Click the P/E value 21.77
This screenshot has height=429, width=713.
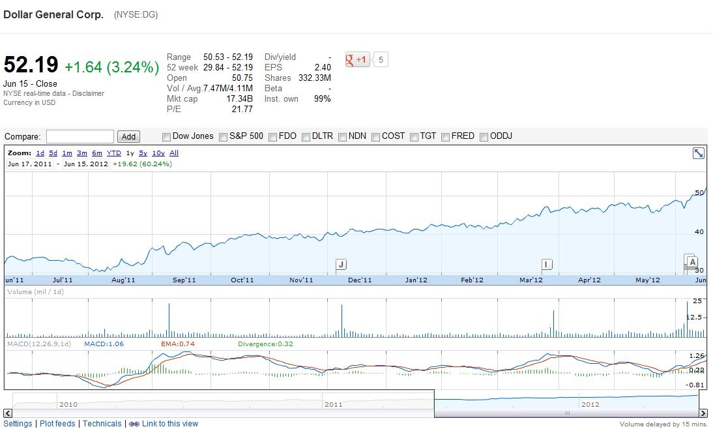[x=242, y=109]
